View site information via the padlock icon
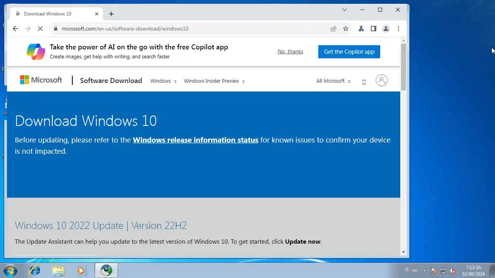Image resolution: width=495 pixels, height=278 pixels. click(56, 29)
